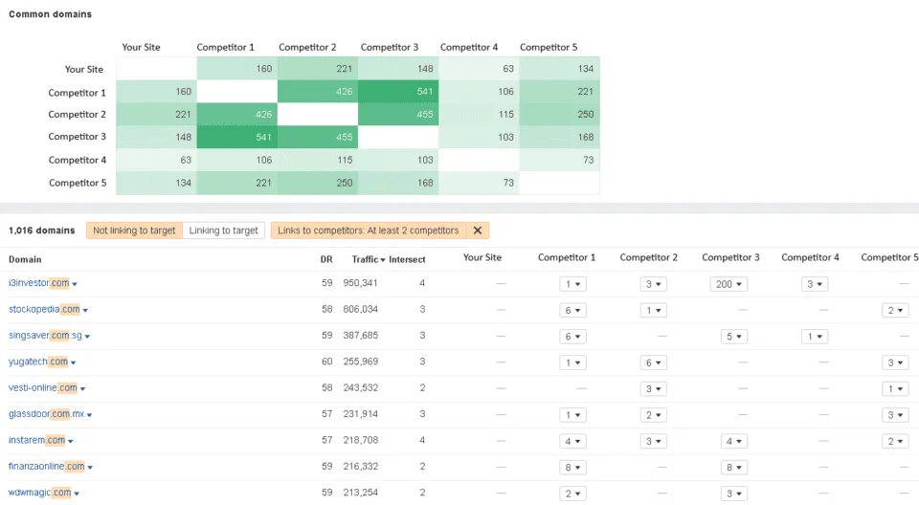The width and height of the screenshot is (919, 505).
Task: Open stockopedia Competitor 5 dropdown showing 2
Action: coord(895,311)
